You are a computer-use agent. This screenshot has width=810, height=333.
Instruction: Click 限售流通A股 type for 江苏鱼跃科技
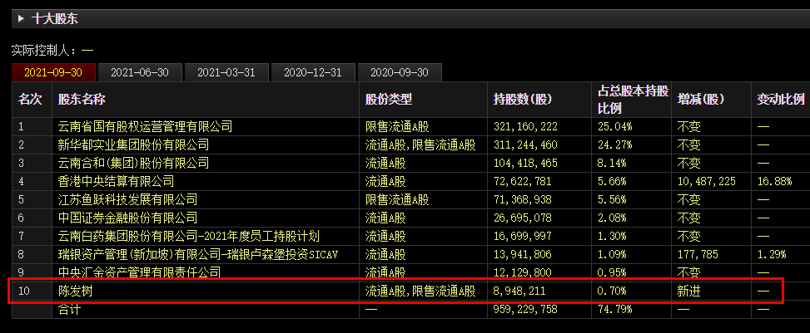point(397,199)
